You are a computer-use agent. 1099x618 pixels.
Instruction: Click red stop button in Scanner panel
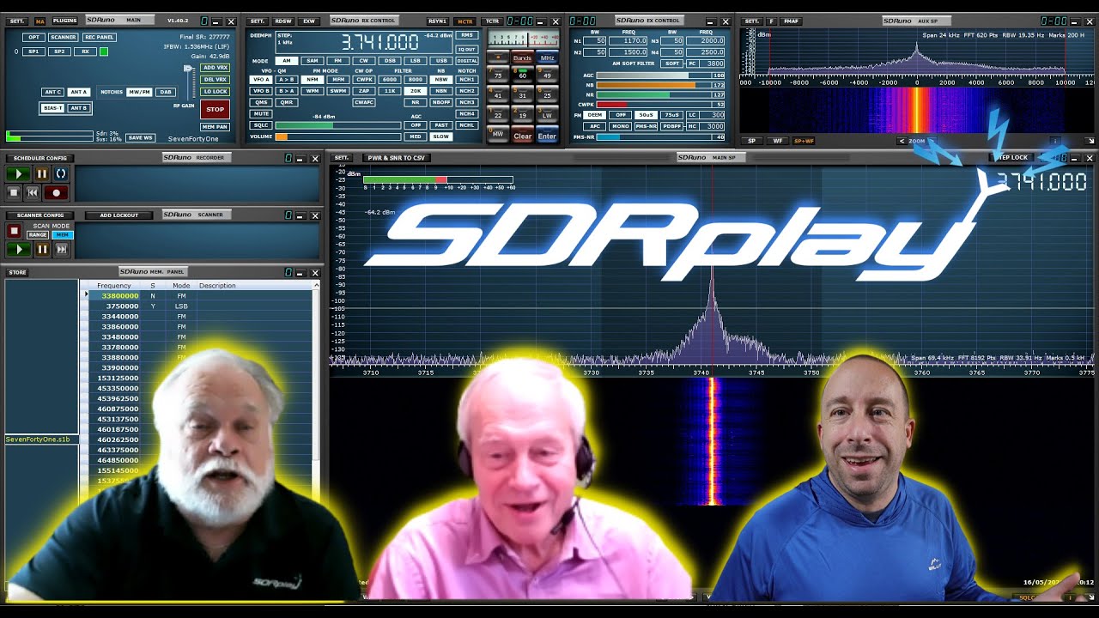(x=14, y=231)
